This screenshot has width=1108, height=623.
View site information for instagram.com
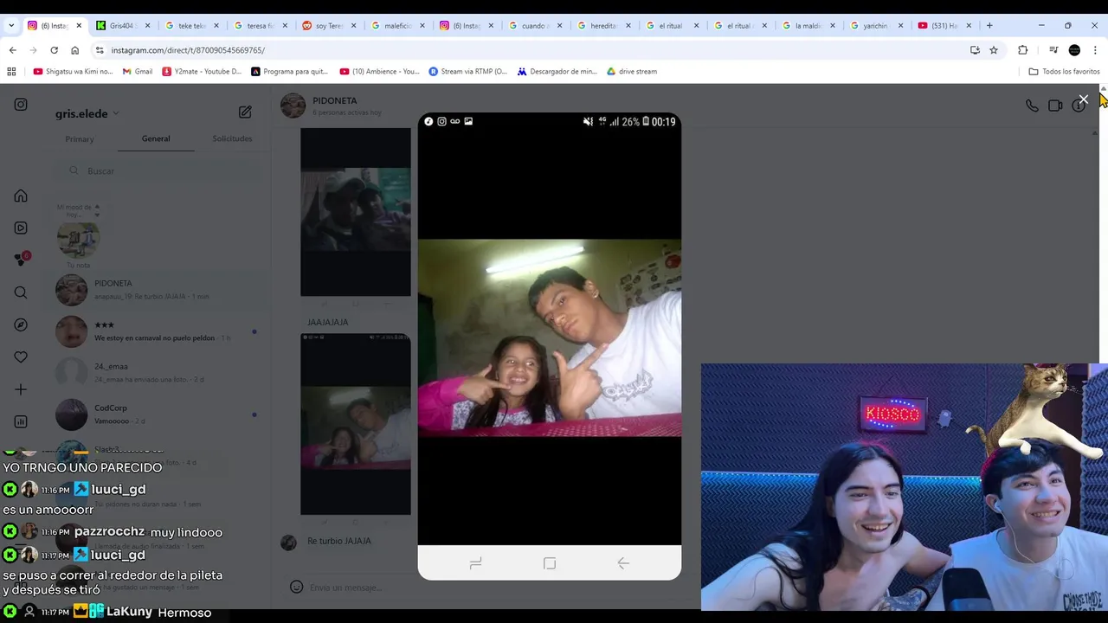tap(100, 50)
